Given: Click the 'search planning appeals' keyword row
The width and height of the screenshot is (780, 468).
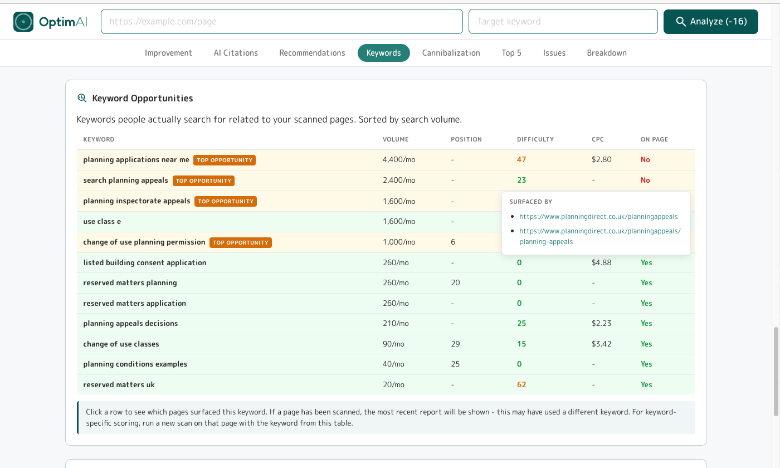Looking at the screenshot, I should point(386,181).
